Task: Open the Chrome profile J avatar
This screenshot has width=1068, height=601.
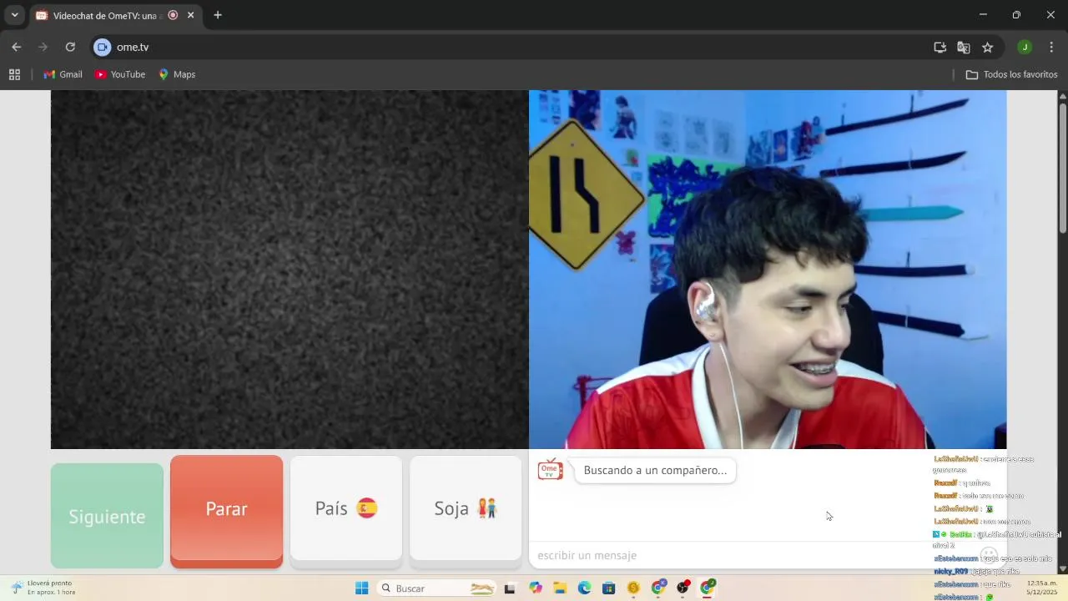Action: (x=1025, y=47)
